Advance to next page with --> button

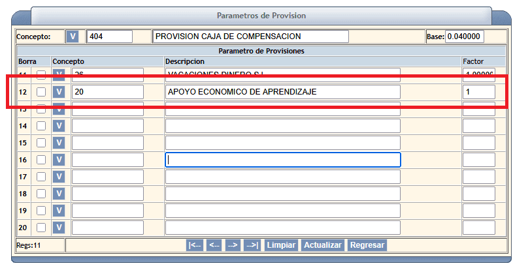coord(233,245)
